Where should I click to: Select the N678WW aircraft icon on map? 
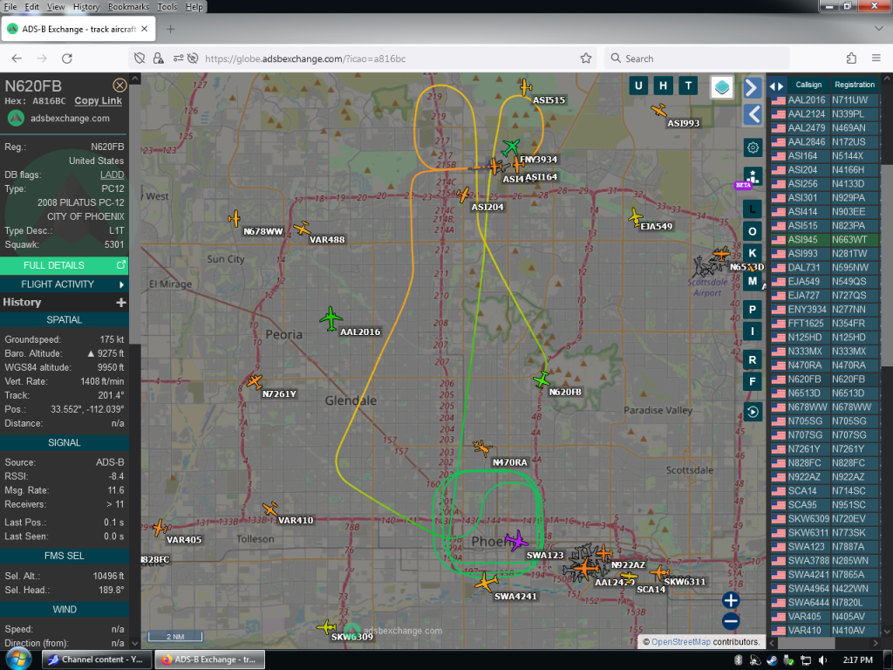point(234,218)
